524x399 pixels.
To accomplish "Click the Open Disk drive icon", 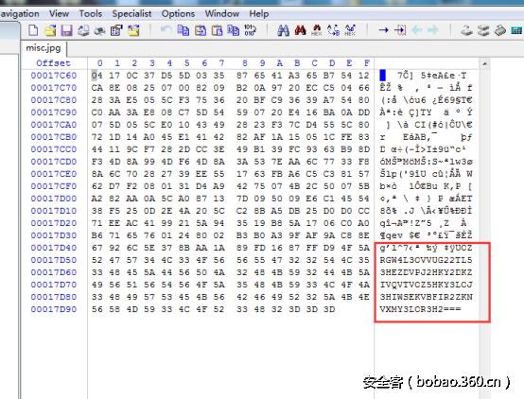I will click(466, 30).
